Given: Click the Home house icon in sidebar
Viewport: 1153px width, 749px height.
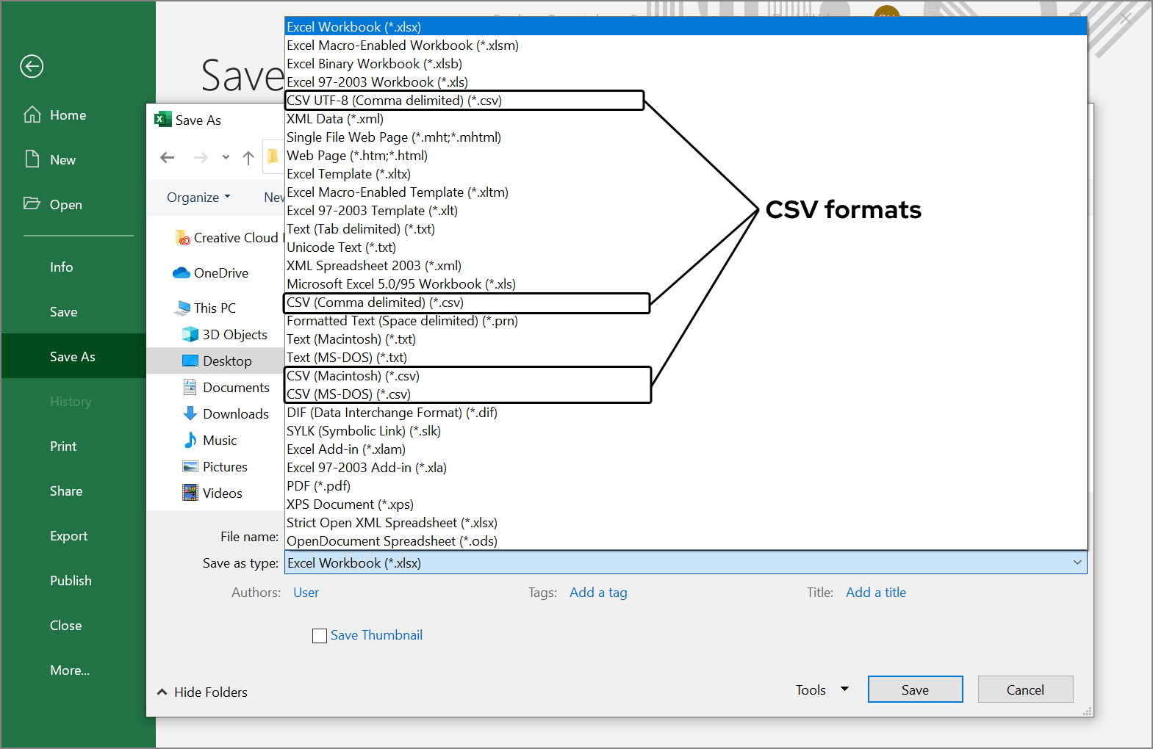Looking at the screenshot, I should pos(32,115).
